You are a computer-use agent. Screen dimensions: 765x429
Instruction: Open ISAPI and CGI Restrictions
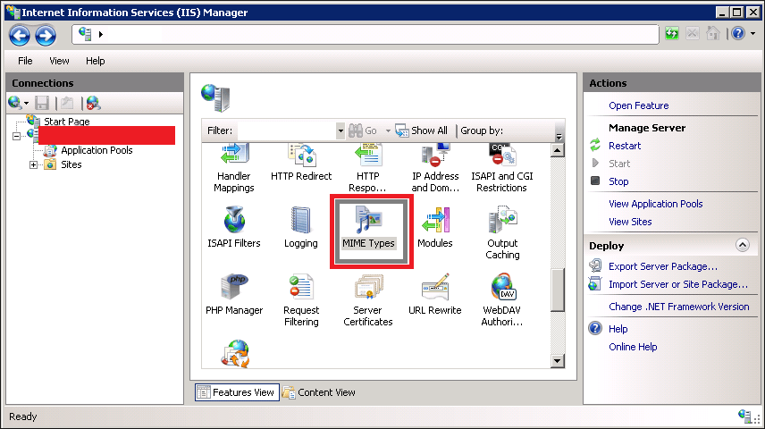pos(502,168)
